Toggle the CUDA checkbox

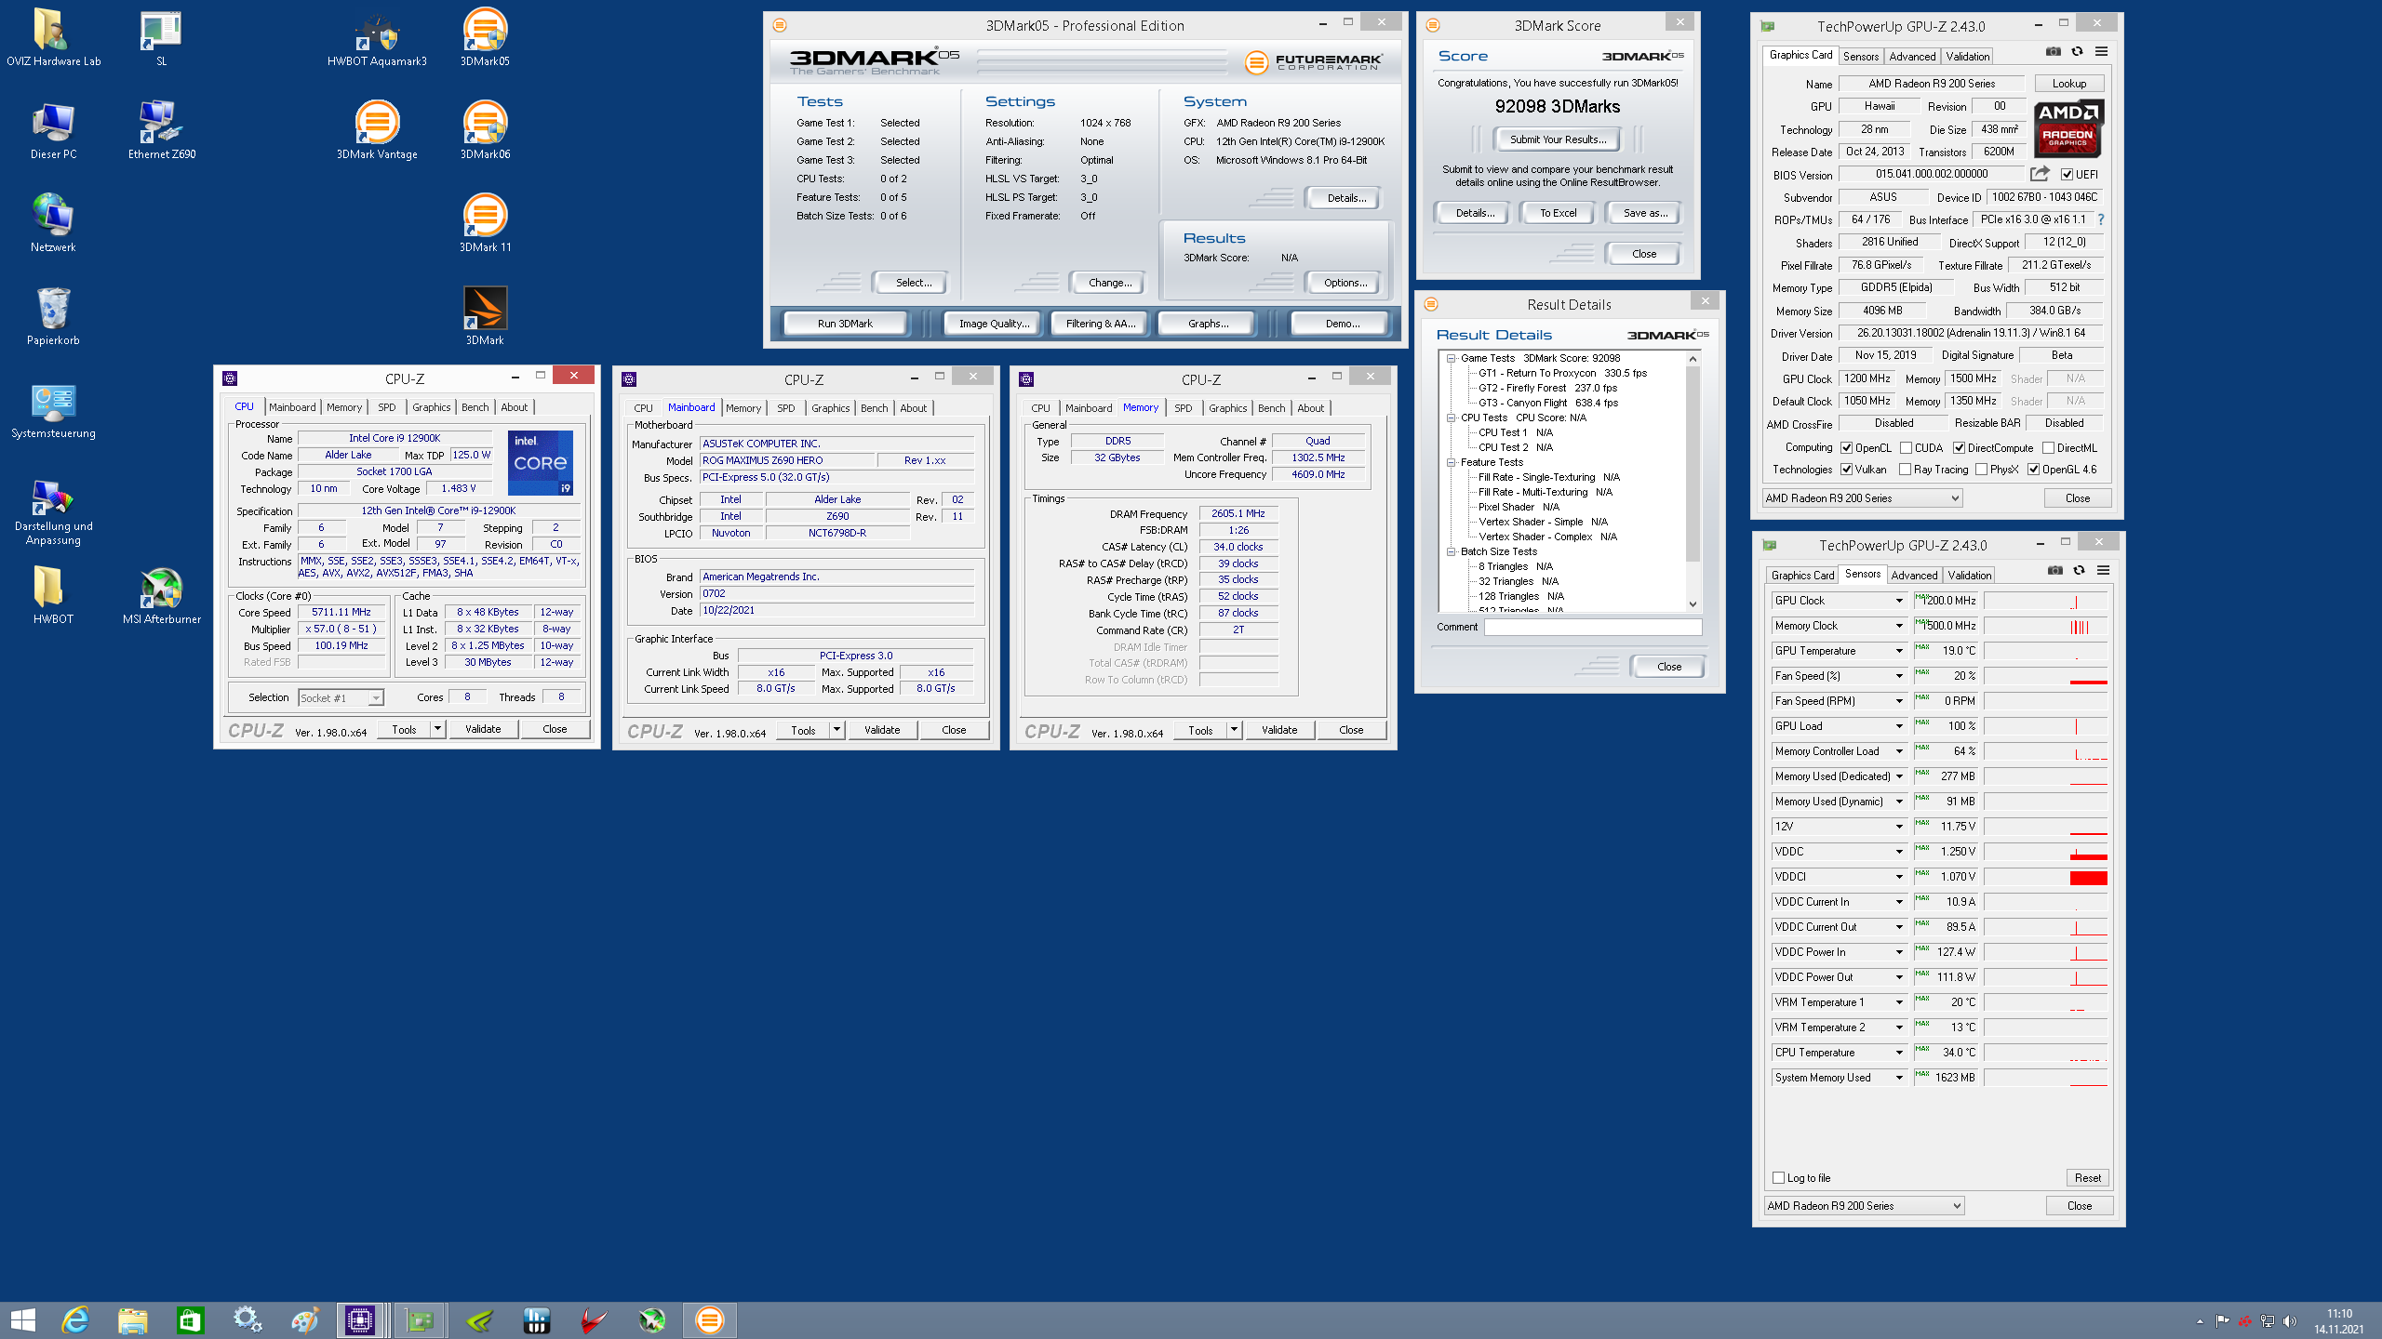pos(1906,448)
